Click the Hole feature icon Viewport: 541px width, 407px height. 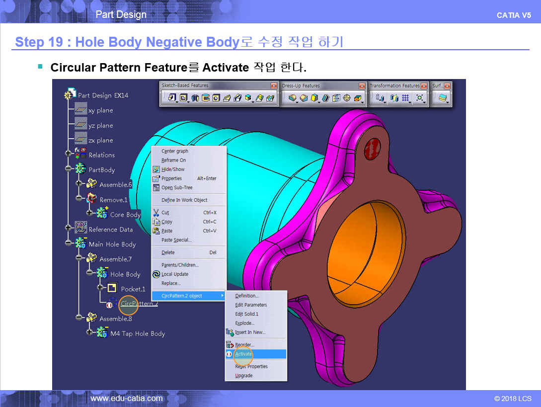coord(216,98)
